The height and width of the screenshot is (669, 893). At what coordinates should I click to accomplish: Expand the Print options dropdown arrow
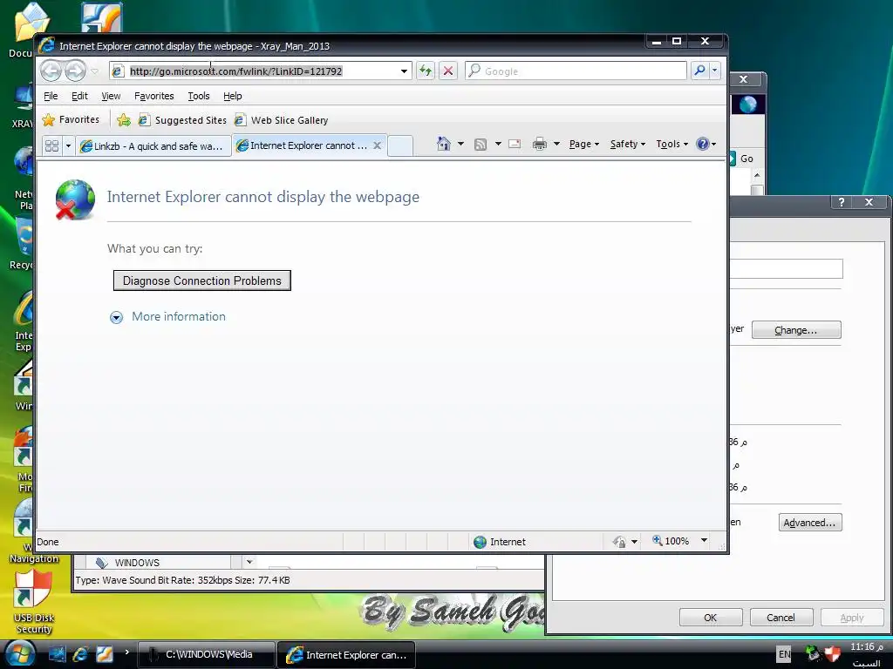click(x=557, y=144)
